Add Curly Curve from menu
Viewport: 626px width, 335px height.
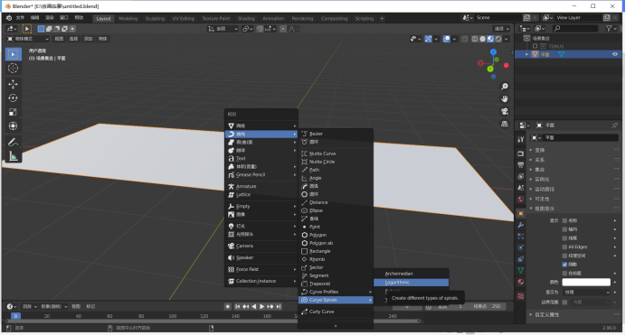click(x=336, y=312)
